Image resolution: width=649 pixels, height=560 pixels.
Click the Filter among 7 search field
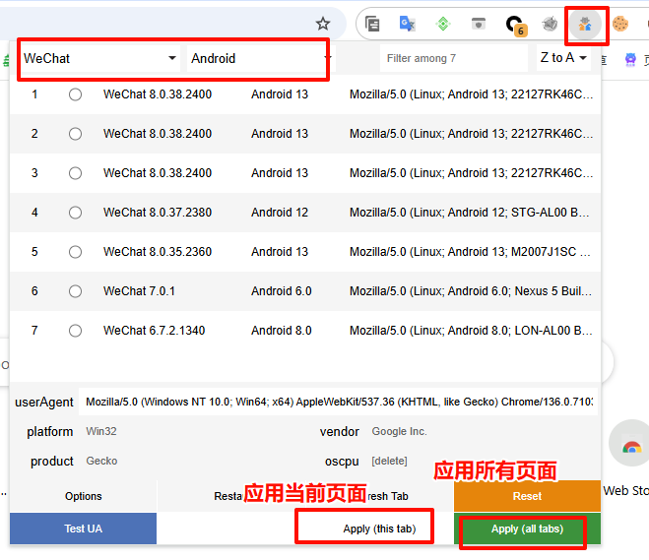click(454, 58)
